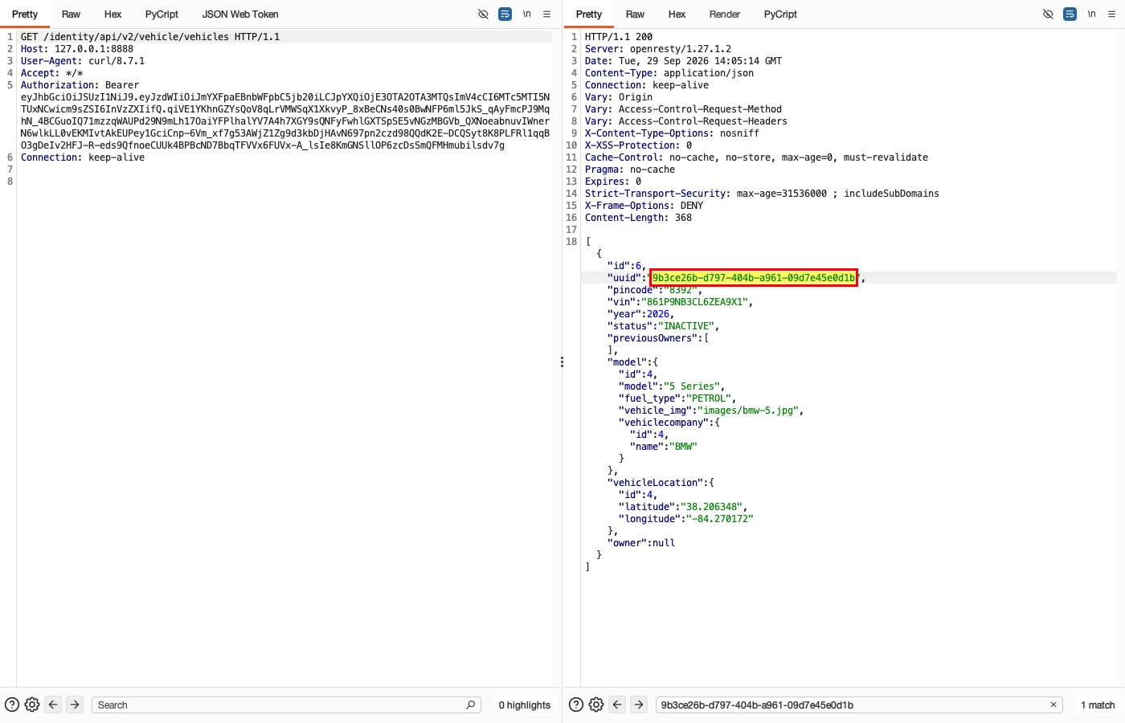Image resolution: width=1125 pixels, height=723 pixels.
Task: Switch response view to Hex tab
Action: (x=677, y=14)
